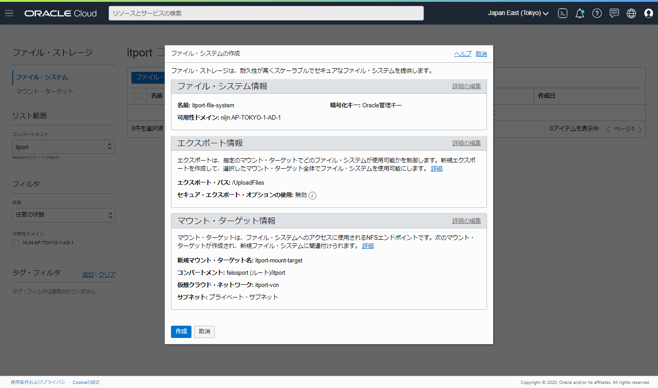The width and height of the screenshot is (658, 388).
Task: Edit details of ファイル・システム情報 section
Action: 467,86
